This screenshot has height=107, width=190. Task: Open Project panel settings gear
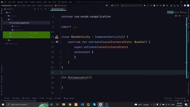point(45,9)
